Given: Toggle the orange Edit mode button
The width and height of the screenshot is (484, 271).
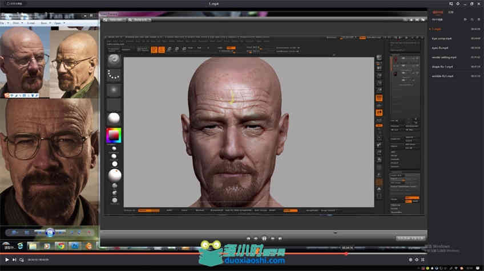Looking at the screenshot, I should pos(154,50).
